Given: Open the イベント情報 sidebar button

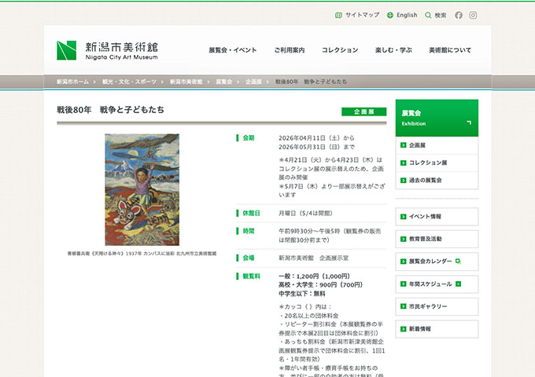Looking at the screenshot, I should coord(437,217).
